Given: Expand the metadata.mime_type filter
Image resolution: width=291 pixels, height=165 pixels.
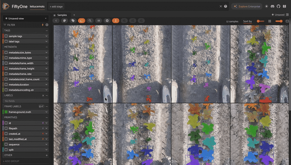Looking at the screenshot, I should click(46, 58).
